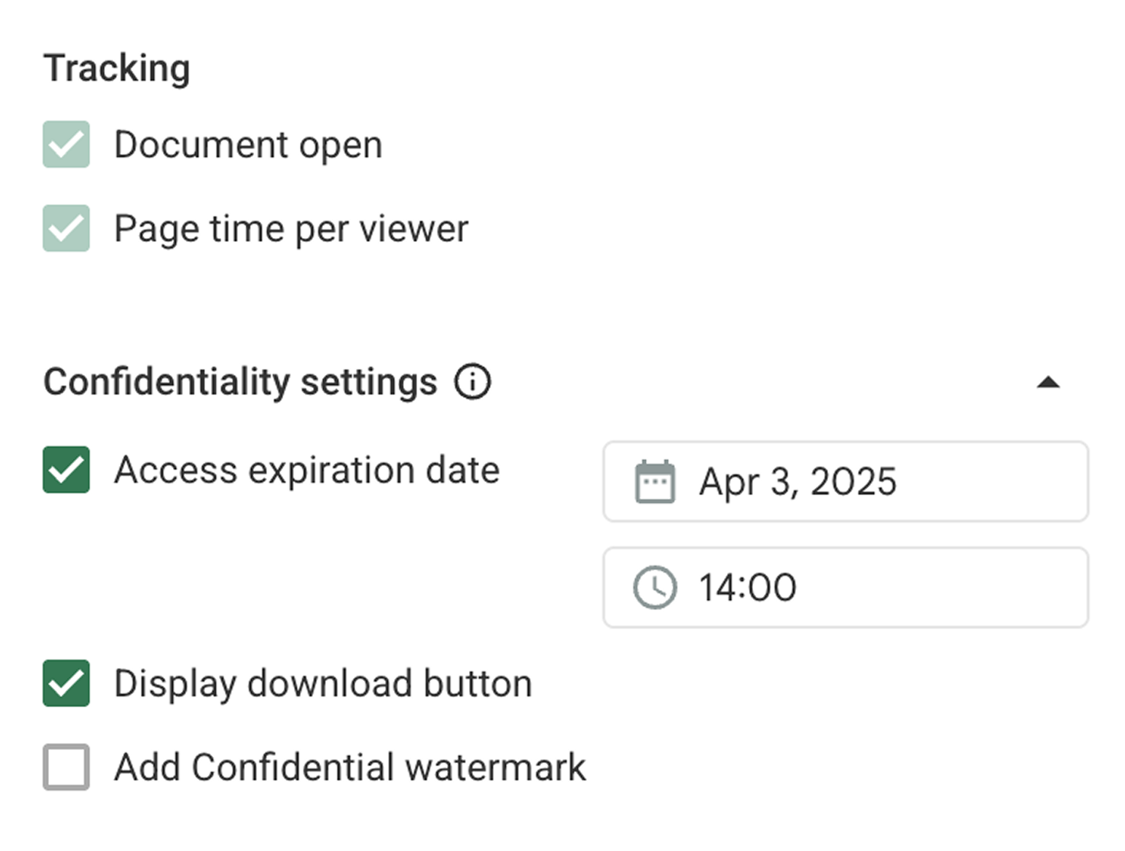Click the clock icon in time field
The image size is (1125, 851).
pos(655,588)
